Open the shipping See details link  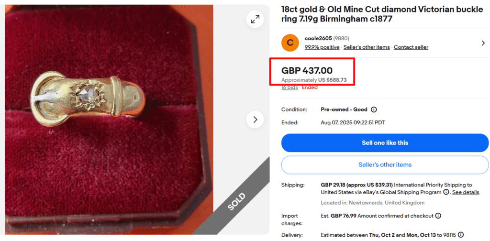466,192
